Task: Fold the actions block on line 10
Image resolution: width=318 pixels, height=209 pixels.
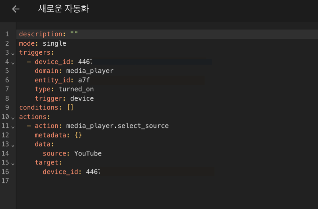Action: pos(13,117)
